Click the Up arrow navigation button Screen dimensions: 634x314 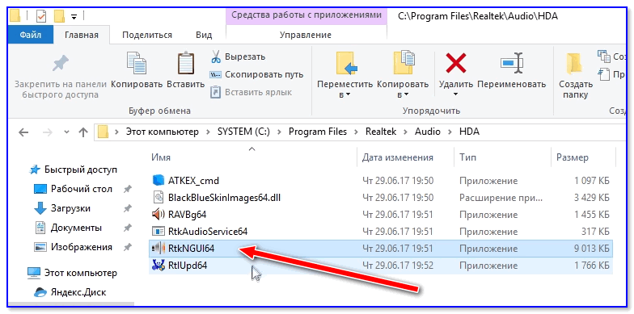pyautogui.click(x=82, y=132)
